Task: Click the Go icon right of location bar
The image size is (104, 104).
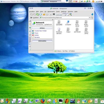Action: 92,18
